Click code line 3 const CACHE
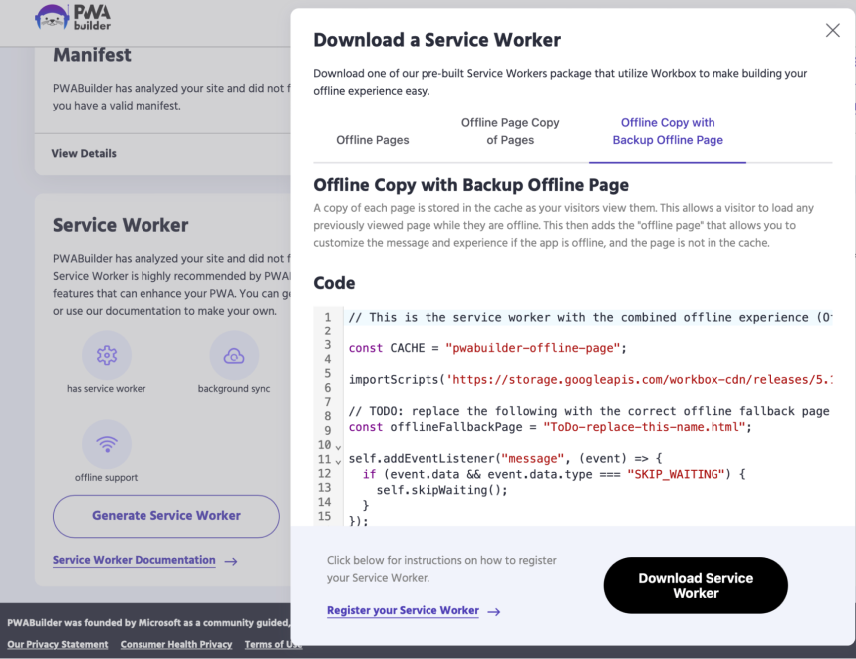This screenshot has width=856, height=659. 487,348
